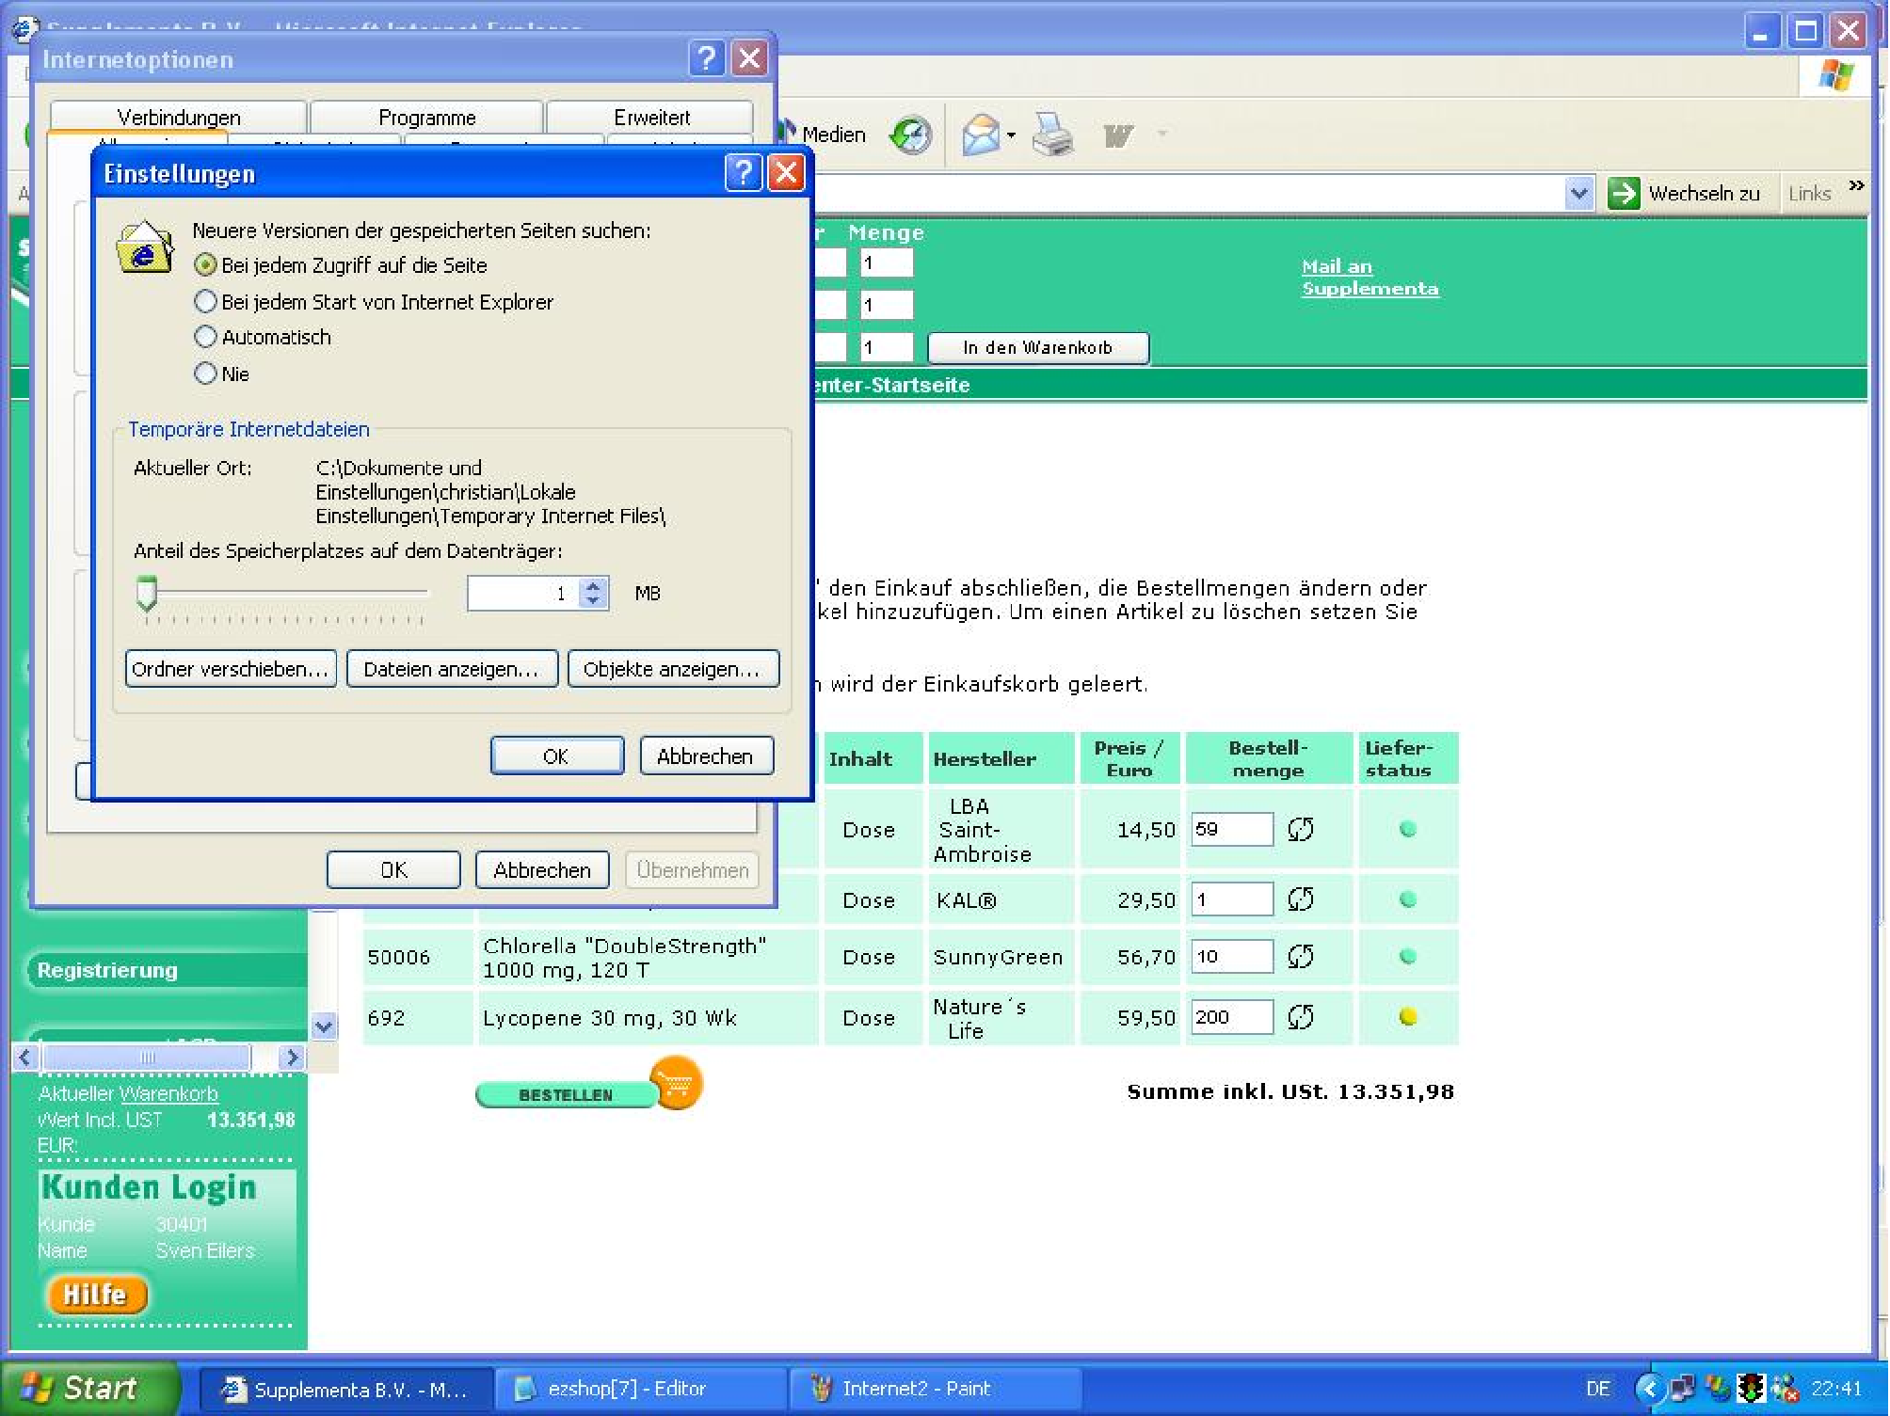
Task: Click the 'Dateien anzeigen...' button
Action: [452, 669]
